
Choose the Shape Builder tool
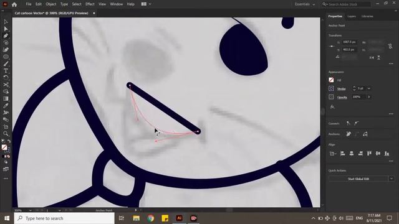(6, 91)
